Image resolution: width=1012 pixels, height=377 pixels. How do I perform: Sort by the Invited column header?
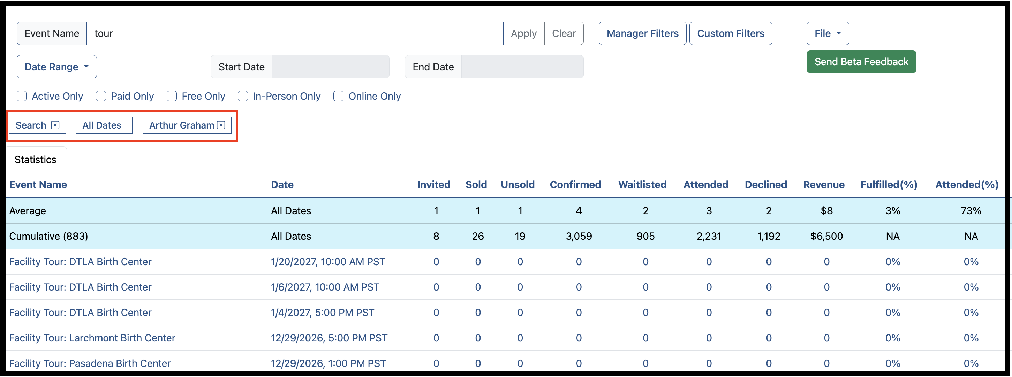(x=433, y=185)
